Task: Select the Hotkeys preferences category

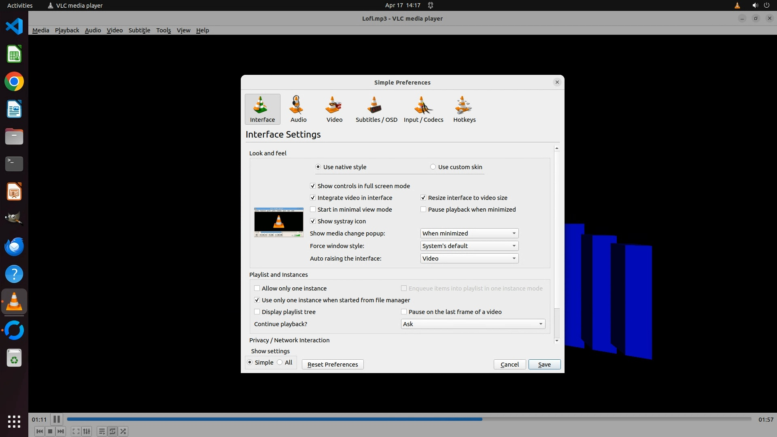Action: point(464,109)
